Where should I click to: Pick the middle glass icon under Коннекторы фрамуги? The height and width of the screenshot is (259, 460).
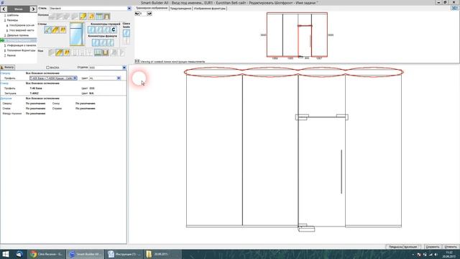(103, 42)
